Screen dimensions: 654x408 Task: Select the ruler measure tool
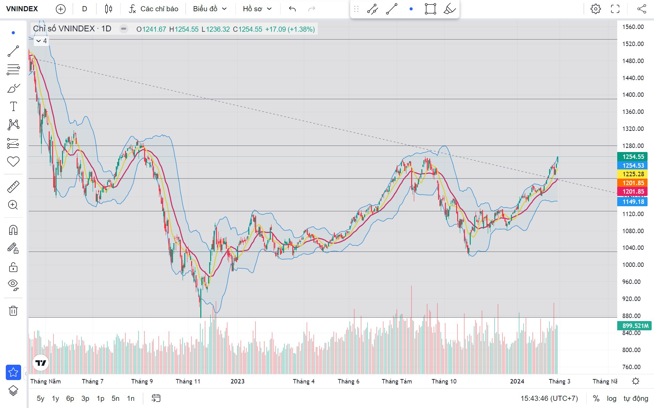pos(13,187)
